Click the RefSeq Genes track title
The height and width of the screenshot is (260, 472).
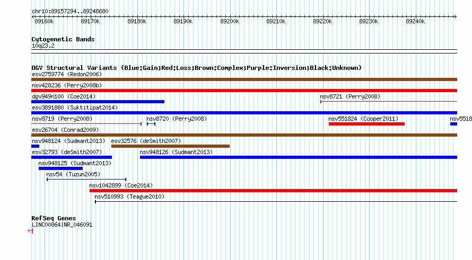54,218
